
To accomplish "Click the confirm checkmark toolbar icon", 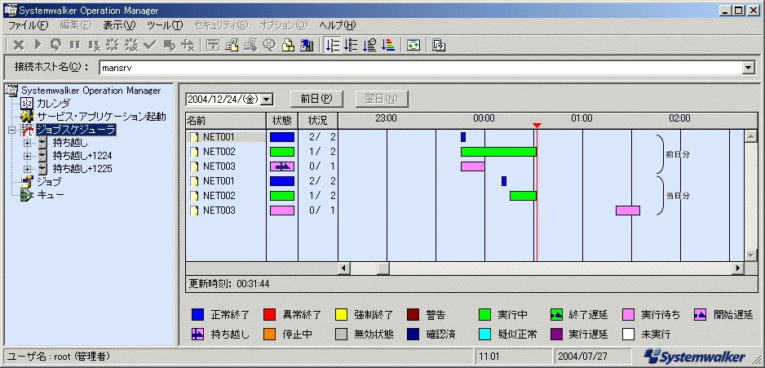I will point(150,46).
